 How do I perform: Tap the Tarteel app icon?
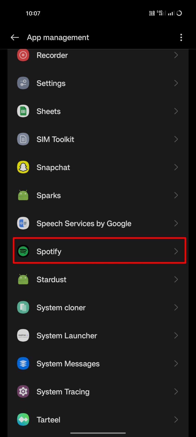(23, 419)
